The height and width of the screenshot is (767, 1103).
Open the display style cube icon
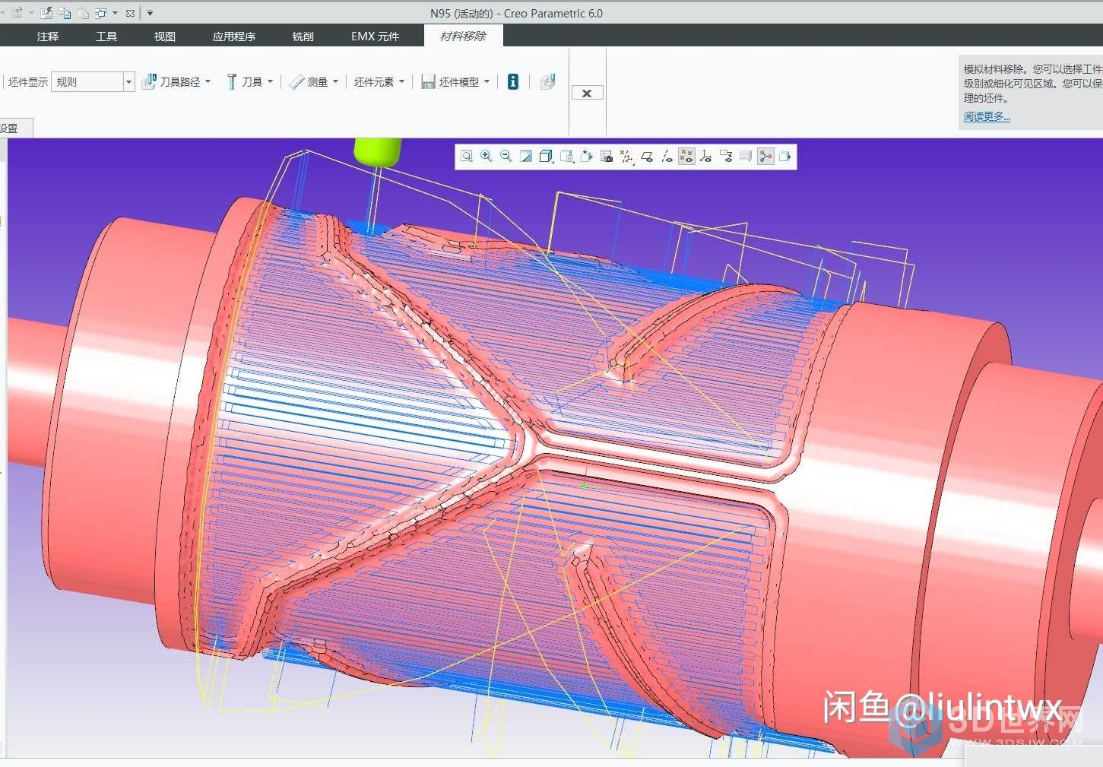click(546, 157)
